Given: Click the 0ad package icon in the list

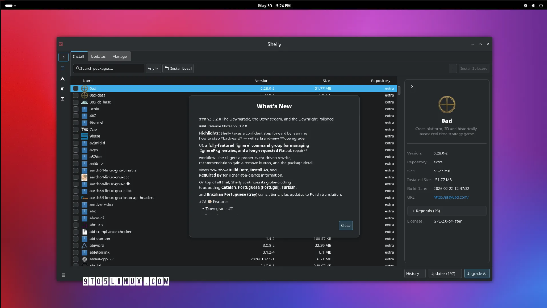Looking at the screenshot, I should pyautogui.click(x=84, y=89).
